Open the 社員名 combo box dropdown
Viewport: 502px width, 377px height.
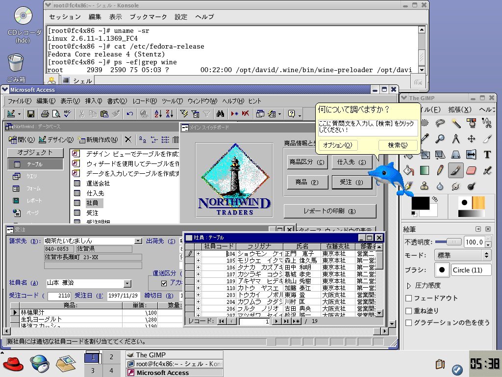point(127,283)
